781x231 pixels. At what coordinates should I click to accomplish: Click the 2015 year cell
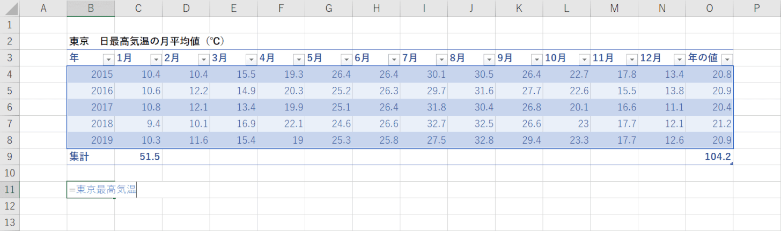click(91, 74)
